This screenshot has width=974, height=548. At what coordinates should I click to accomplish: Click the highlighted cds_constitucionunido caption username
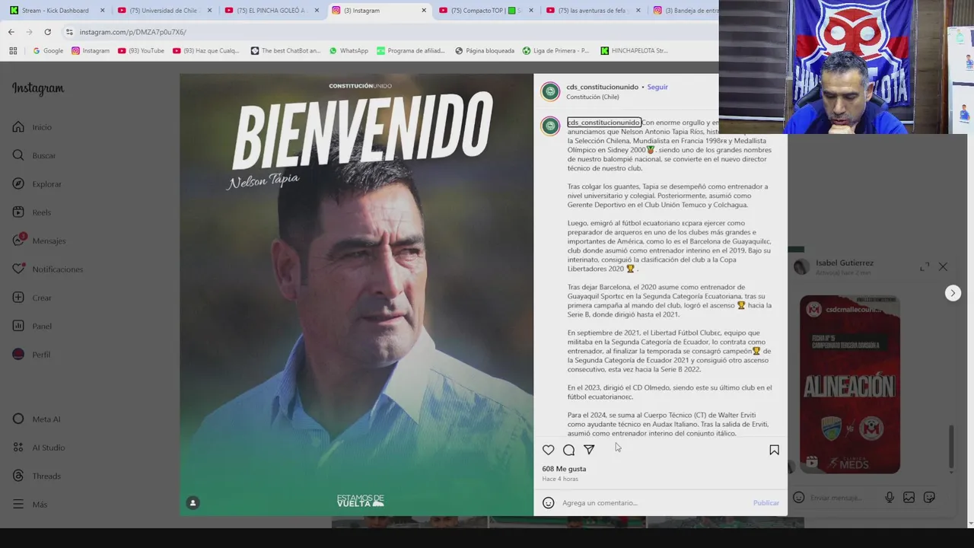coord(603,123)
